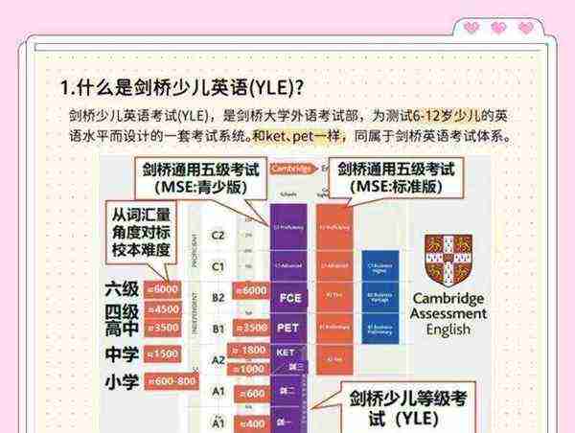Click the ≈1500 tag beside 中学
The height and width of the screenshot is (433, 575).
click(x=163, y=353)
